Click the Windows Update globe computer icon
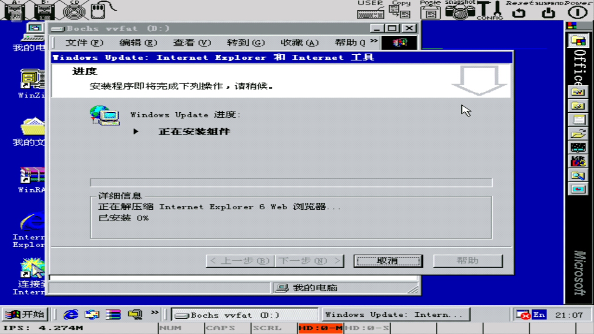This screenshot has width=594, height=334. [x=104, y=116]
